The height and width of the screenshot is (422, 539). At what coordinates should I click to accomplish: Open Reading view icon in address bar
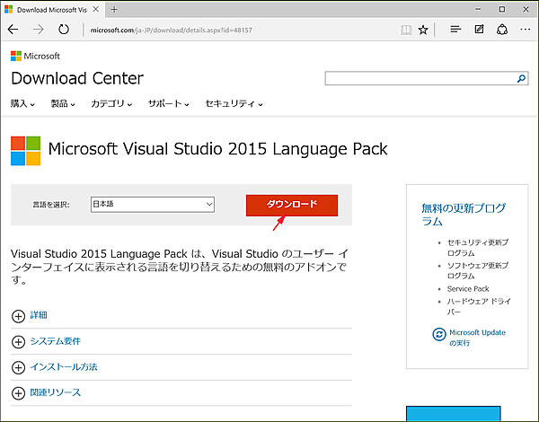click(x=406, y=30)
